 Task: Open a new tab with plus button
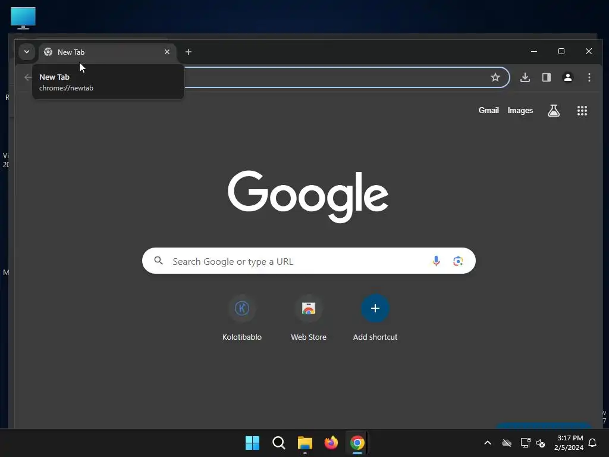pos(189,52)
